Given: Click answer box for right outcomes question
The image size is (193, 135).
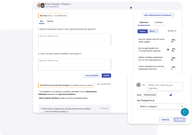Looking at the screenshot, I should point(74,40).
